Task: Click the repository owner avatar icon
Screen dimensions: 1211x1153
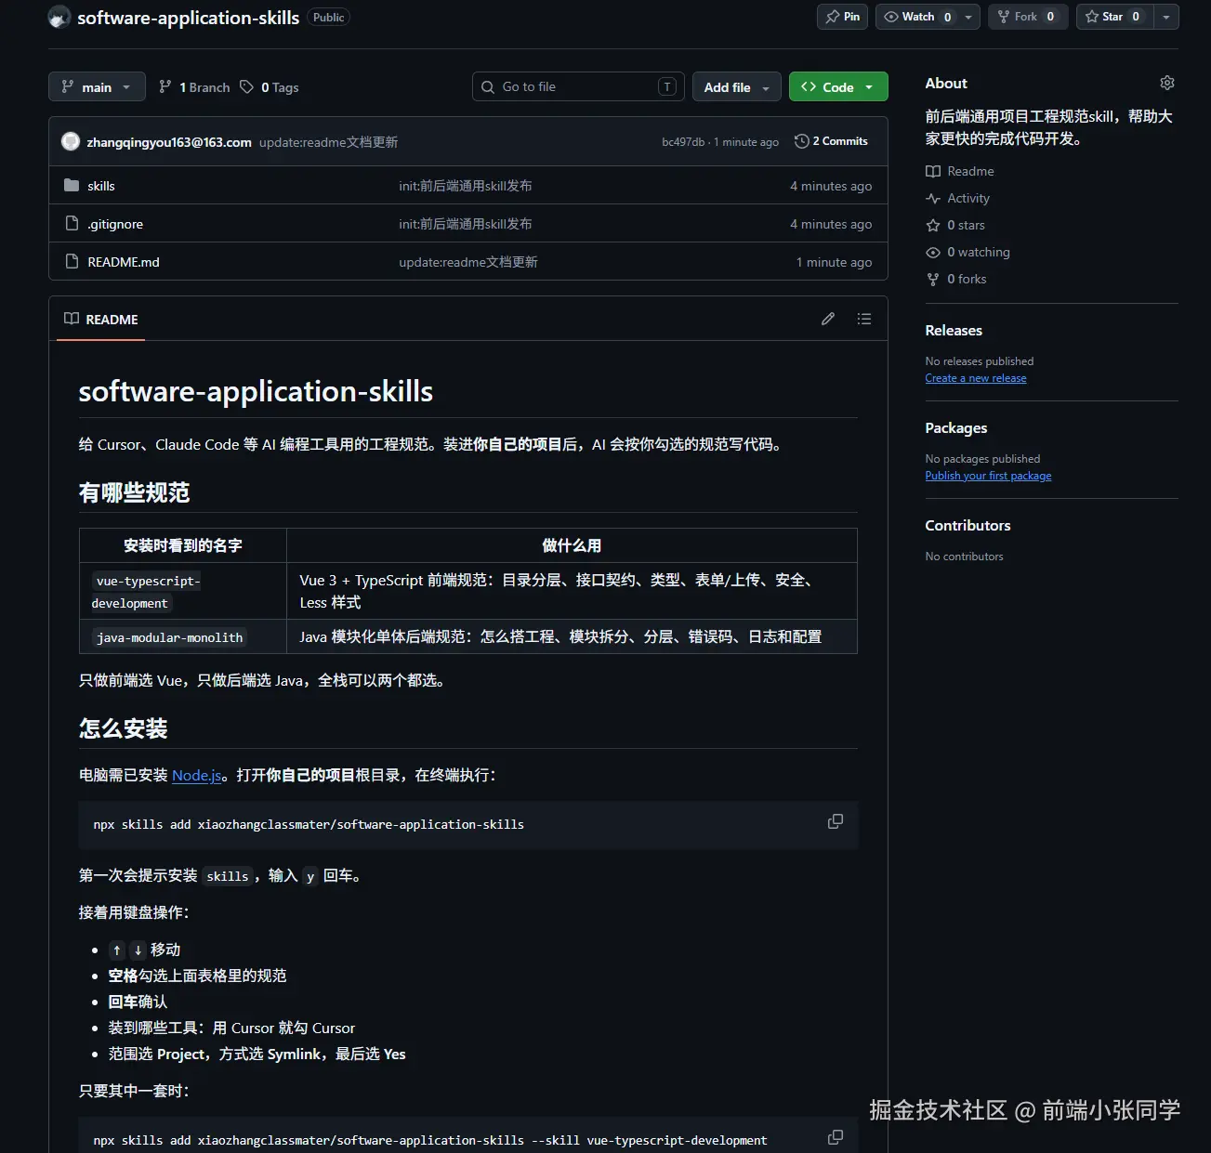Action: coord(59,17)
